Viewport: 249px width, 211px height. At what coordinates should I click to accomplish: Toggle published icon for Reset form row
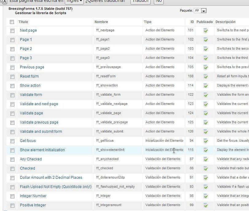(x=205, y=76)
